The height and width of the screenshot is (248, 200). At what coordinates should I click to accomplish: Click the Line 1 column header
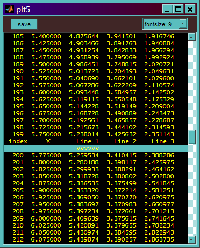(x=88, y=141)
